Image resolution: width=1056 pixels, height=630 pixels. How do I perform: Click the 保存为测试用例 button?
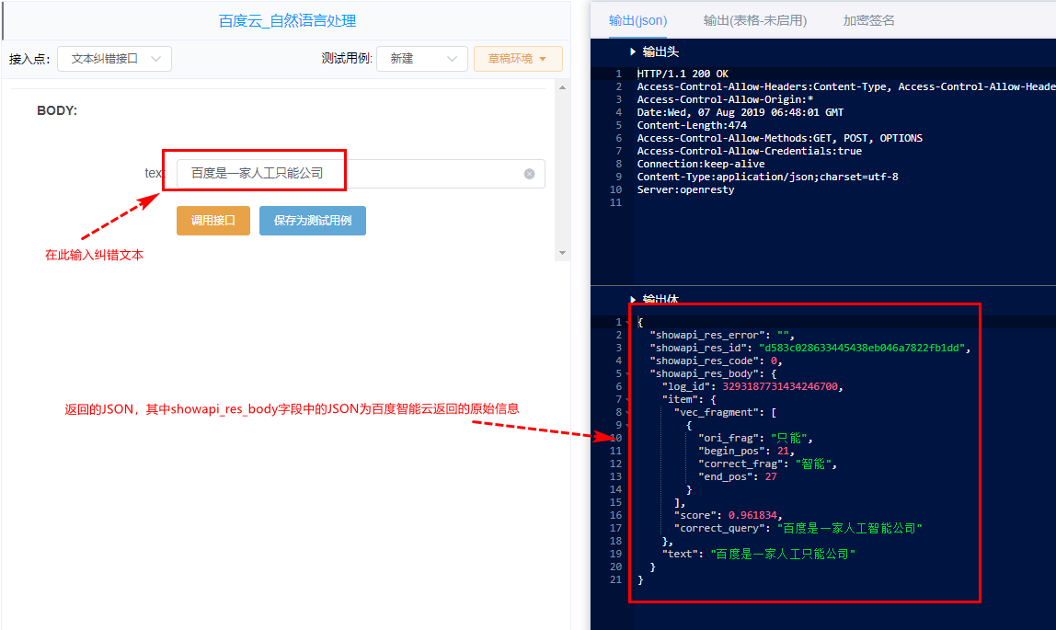click(313, 221)
